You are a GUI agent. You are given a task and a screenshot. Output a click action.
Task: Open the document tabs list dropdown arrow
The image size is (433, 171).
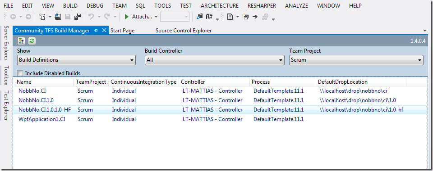click(425, 31)
